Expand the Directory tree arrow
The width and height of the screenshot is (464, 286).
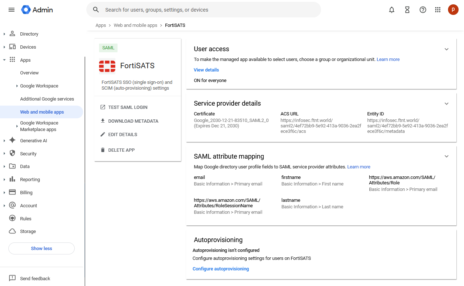coord(4,34)
